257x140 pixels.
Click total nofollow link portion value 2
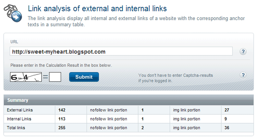[x=143, y=128]
